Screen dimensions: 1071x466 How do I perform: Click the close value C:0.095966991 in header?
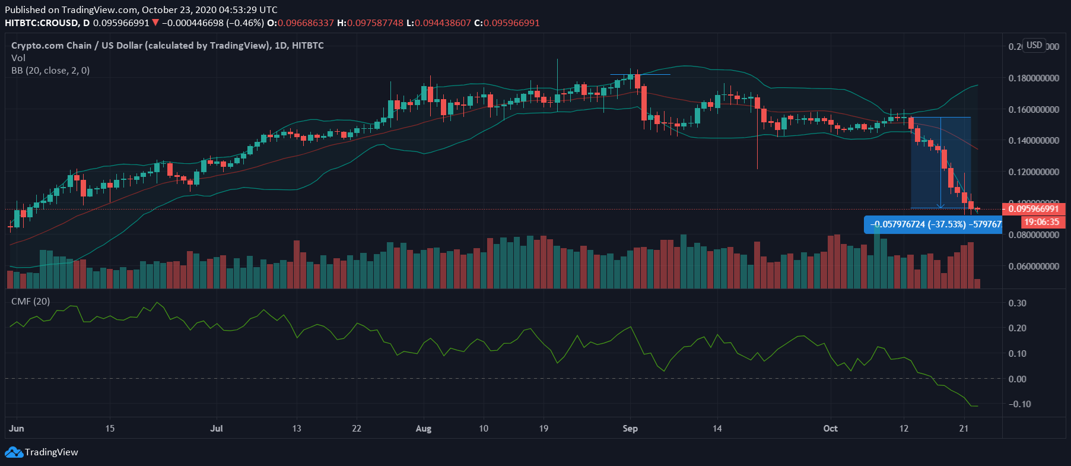tap(507, 23)
